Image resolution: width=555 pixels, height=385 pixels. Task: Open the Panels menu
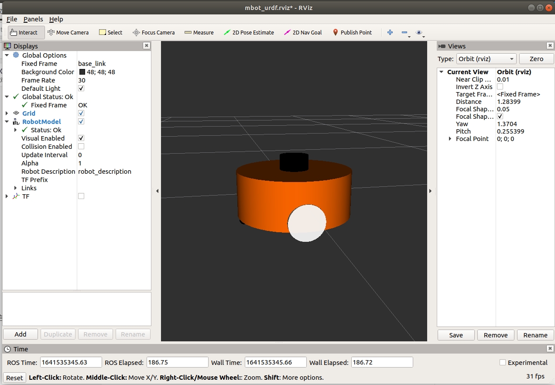pos(33,19)
